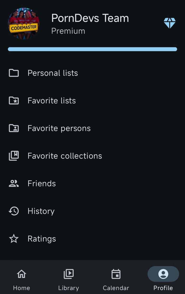
Task: Open Favorite collections via its bookmark icon
Action: tap(14, 156)
